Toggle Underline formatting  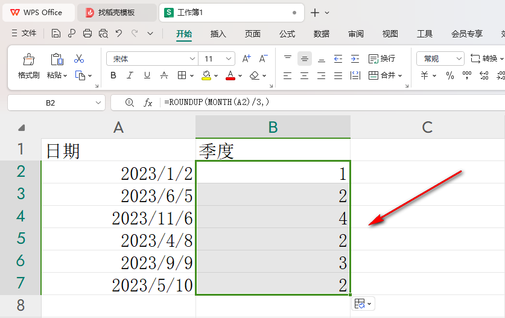[147, 75]
